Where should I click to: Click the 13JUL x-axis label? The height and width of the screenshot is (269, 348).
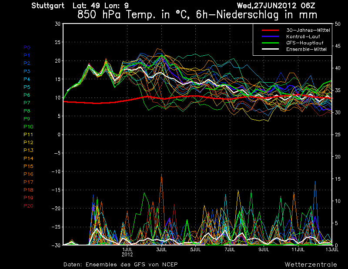332,249
